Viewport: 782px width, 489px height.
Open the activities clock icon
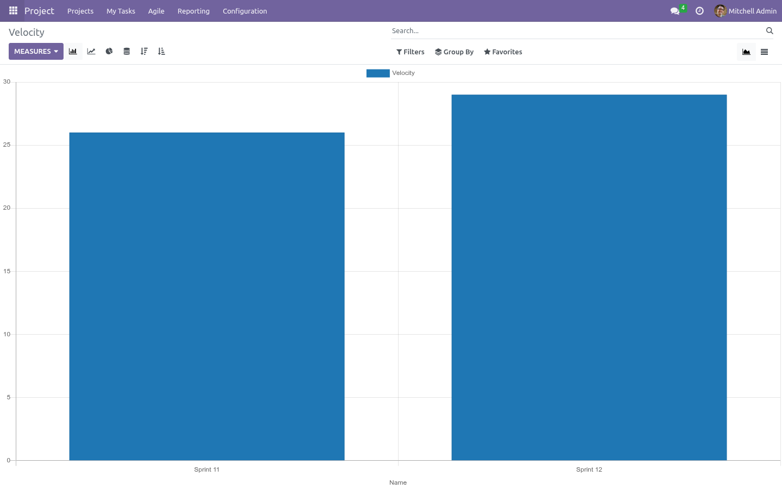pos(699,11)
